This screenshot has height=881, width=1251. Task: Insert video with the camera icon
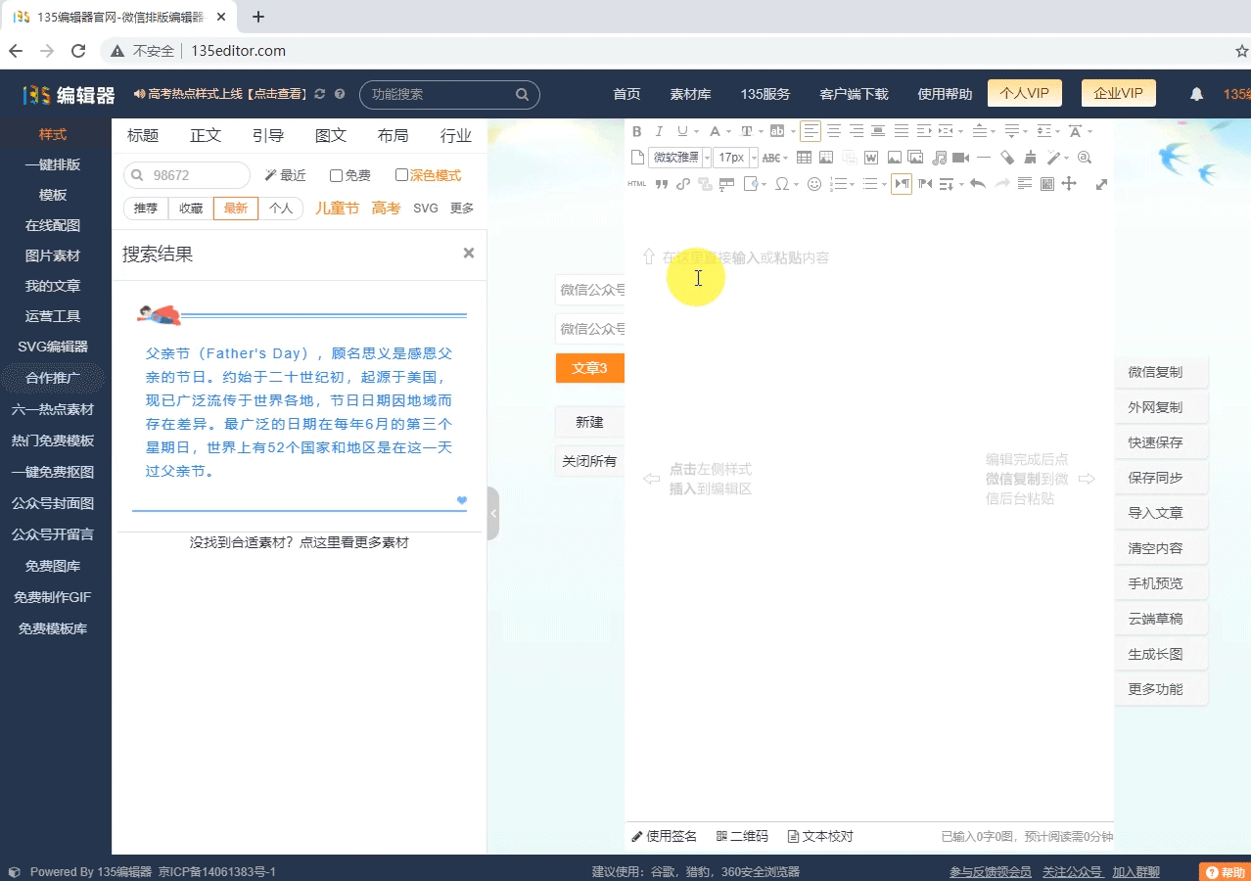pyautogui.click(x=960, y=158)
